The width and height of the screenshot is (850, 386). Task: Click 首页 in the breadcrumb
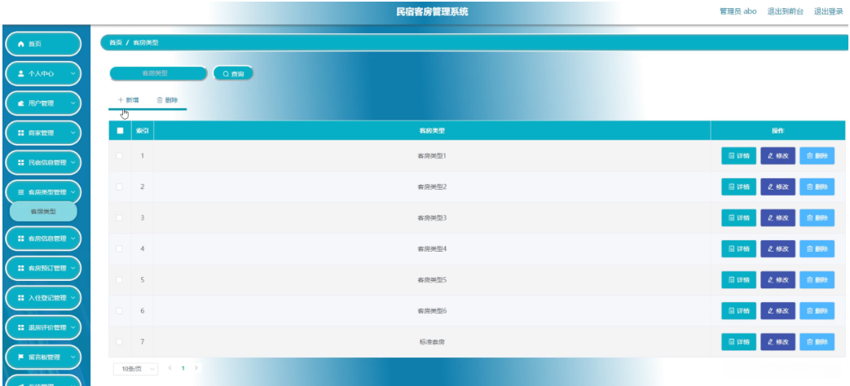(116, 42)
